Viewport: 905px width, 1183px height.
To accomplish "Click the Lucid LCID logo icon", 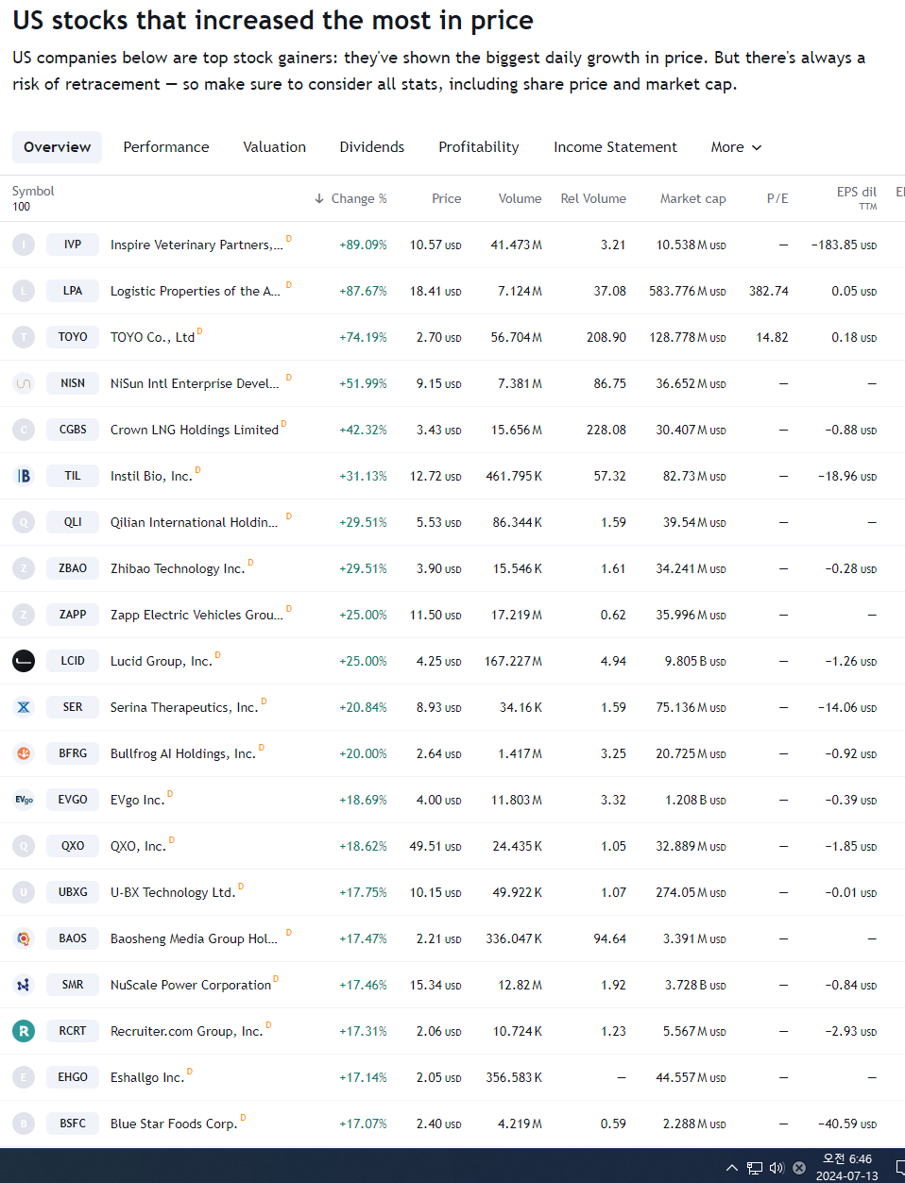I will point(24,661).
